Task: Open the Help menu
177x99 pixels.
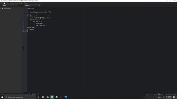Action: (25, 3)
